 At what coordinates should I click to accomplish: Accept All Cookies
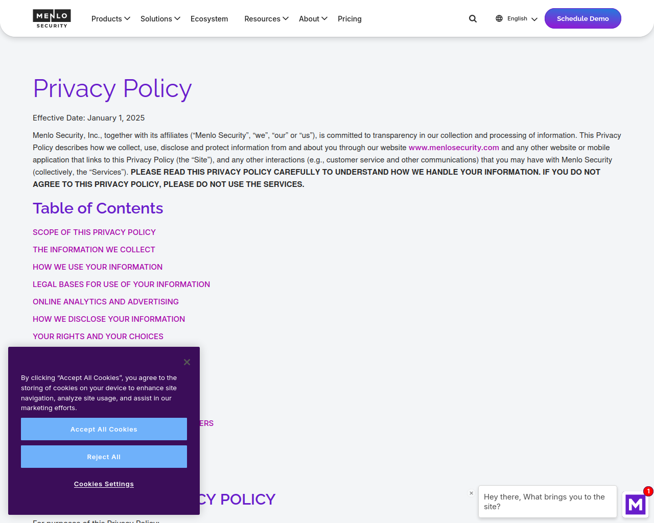click(104, 429)
